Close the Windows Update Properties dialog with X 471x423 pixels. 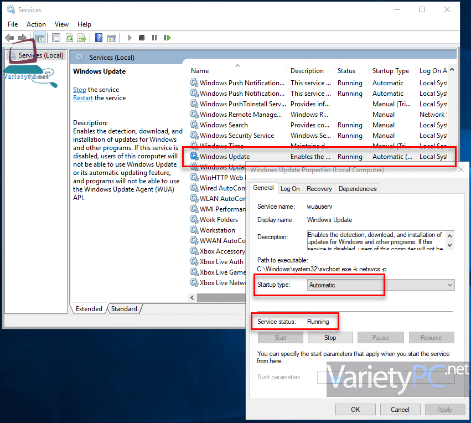pyautogui.click(x=461, y=170)
